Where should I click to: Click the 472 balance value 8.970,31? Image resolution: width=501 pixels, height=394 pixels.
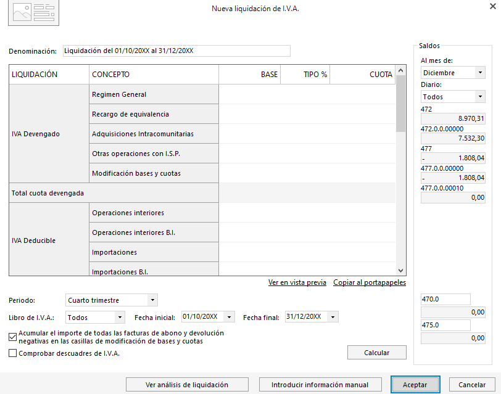click(453, 118)
